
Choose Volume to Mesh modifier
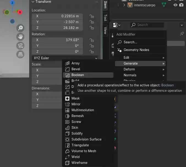tap(88, 151)
